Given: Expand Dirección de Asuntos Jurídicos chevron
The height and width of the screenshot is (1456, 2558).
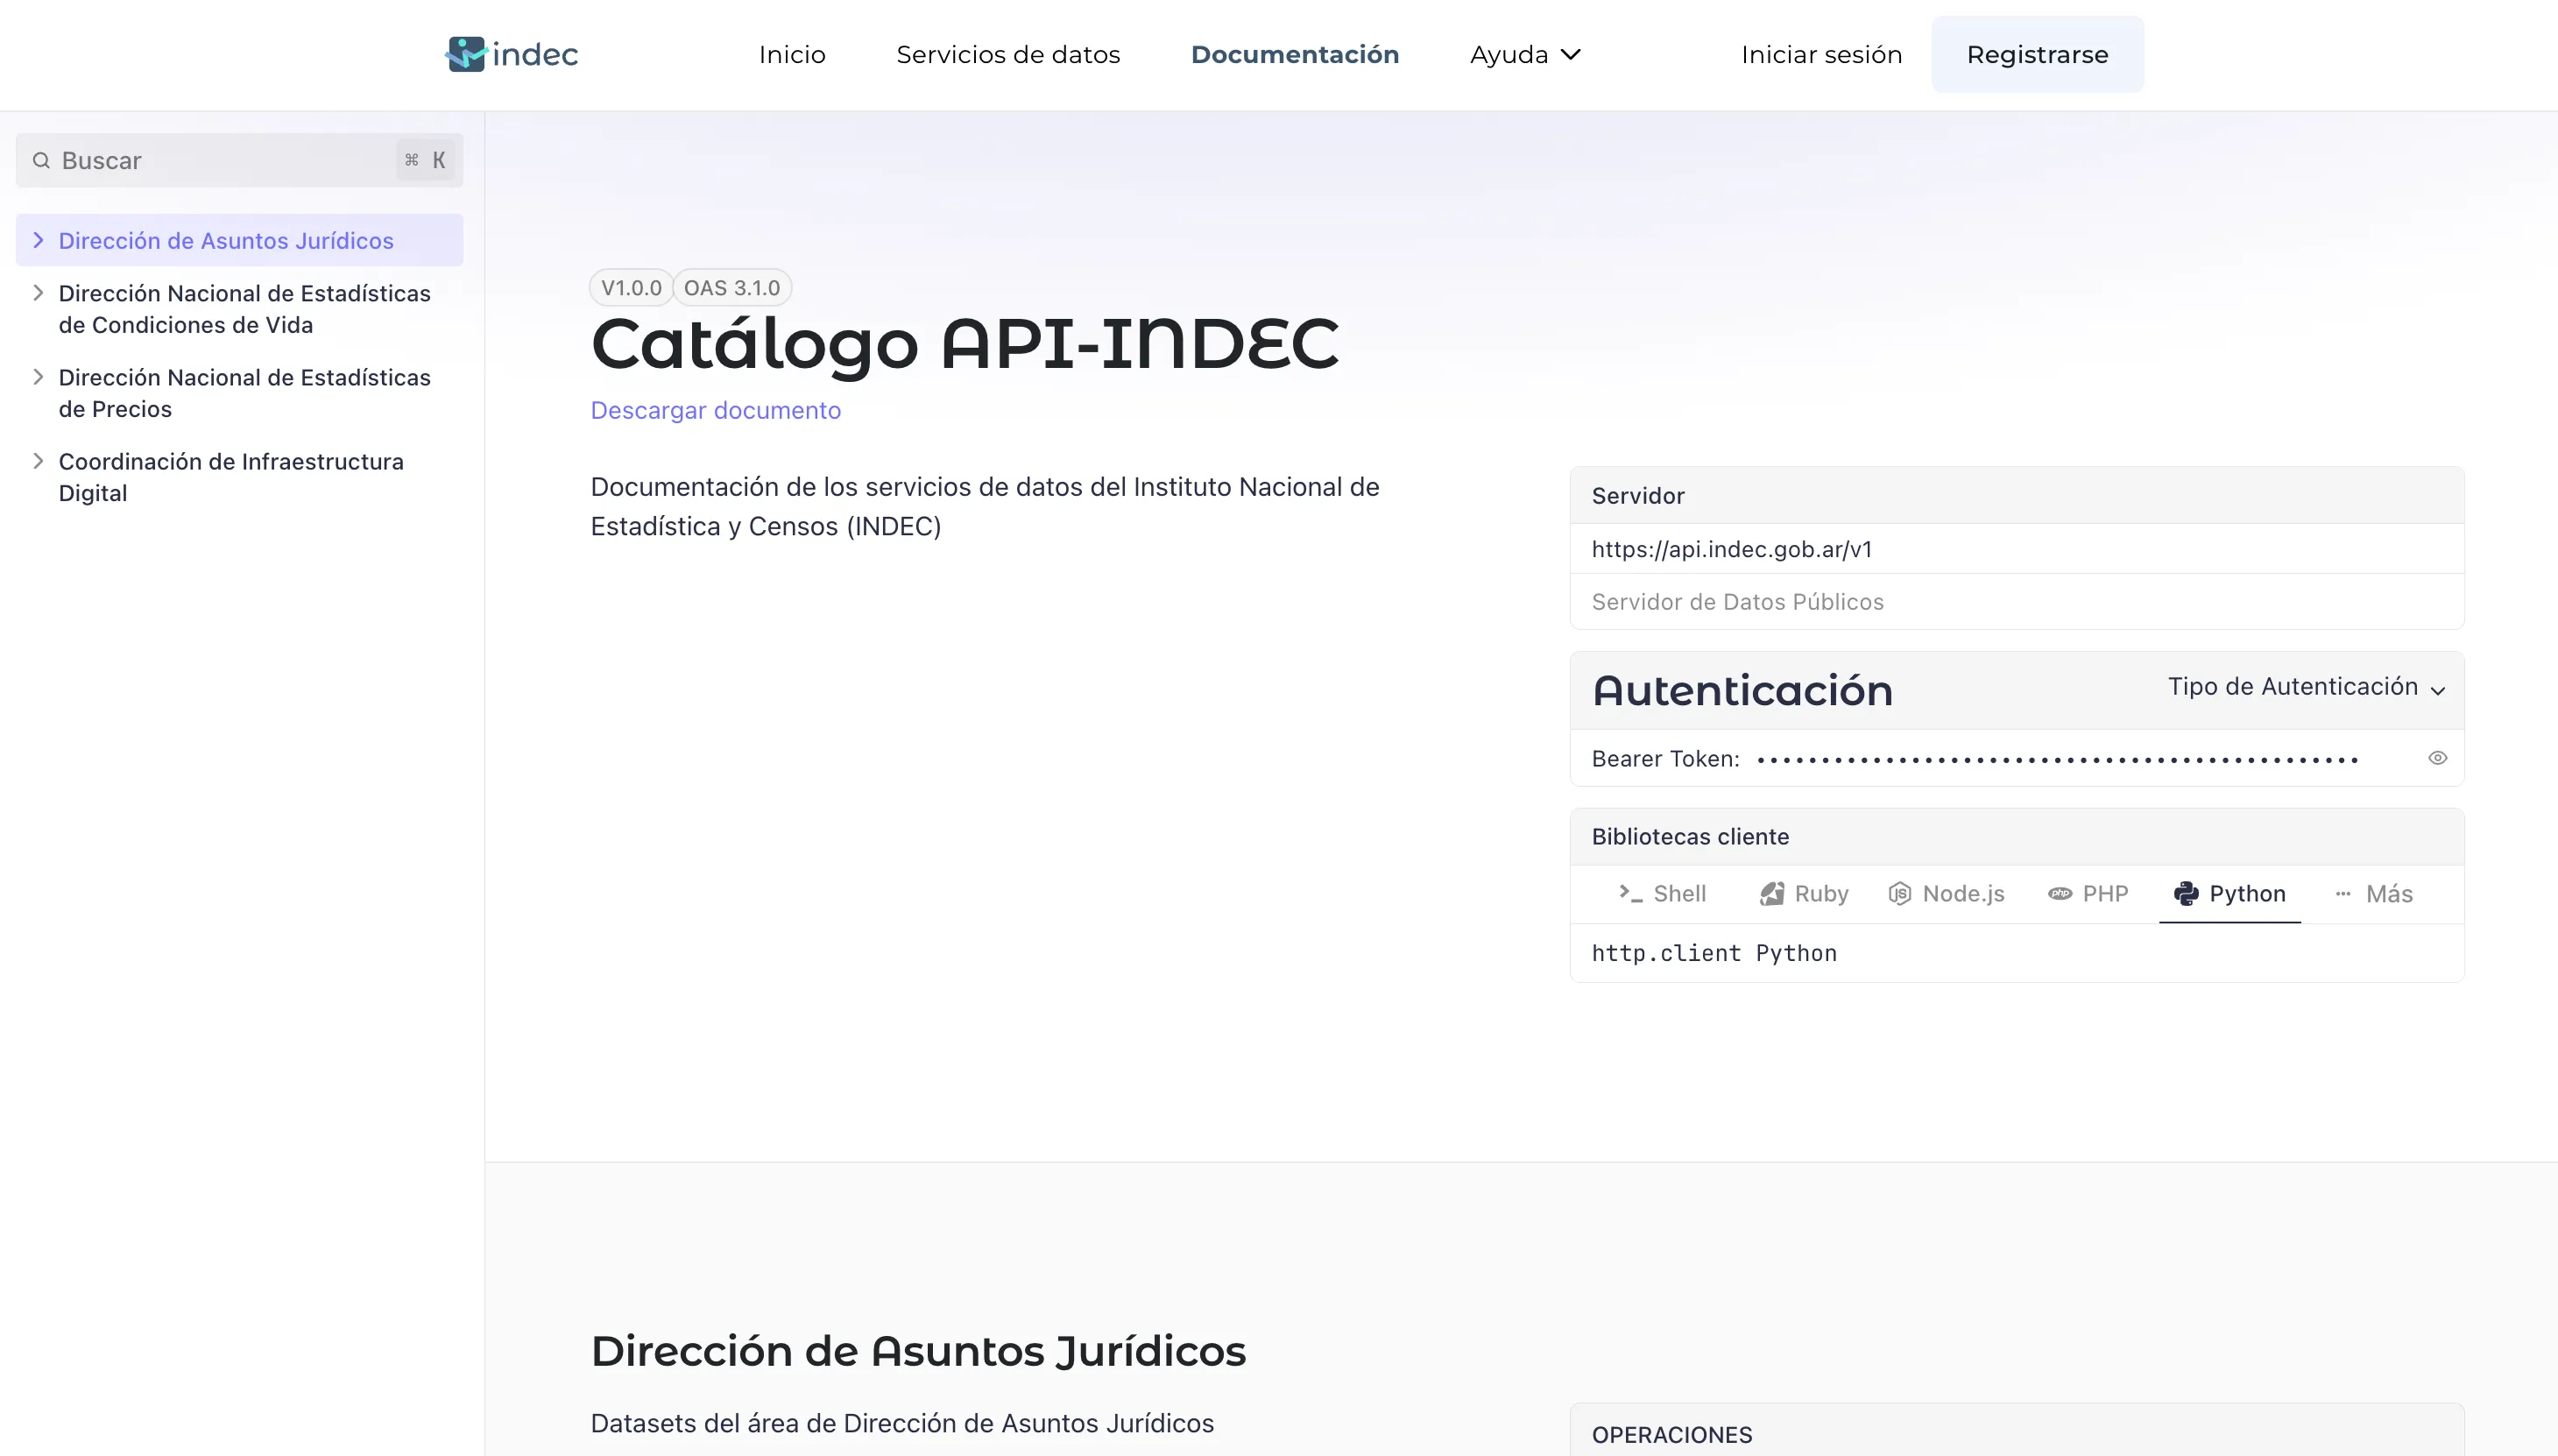Looking at the screenshot, I should point(38,240).
